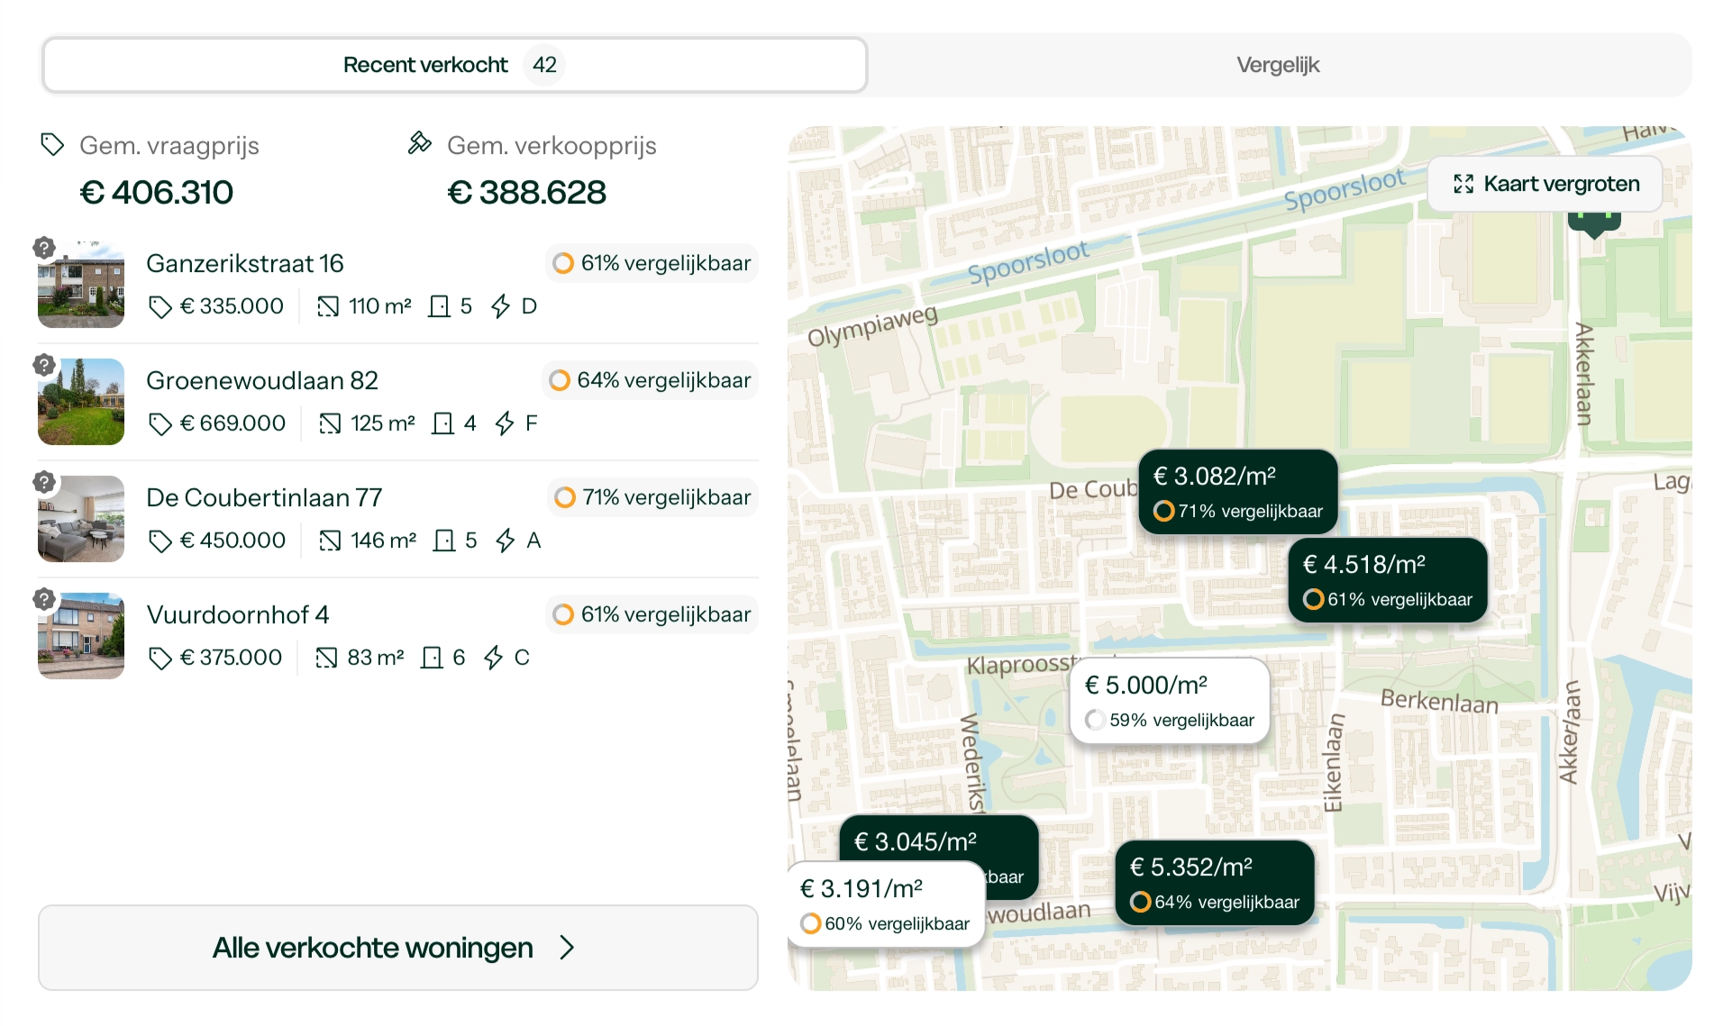Open the Vergelijk tab
The width and height of the screenshot is (1723, 1026).
pyautogui.click(x=1278, y=65)
